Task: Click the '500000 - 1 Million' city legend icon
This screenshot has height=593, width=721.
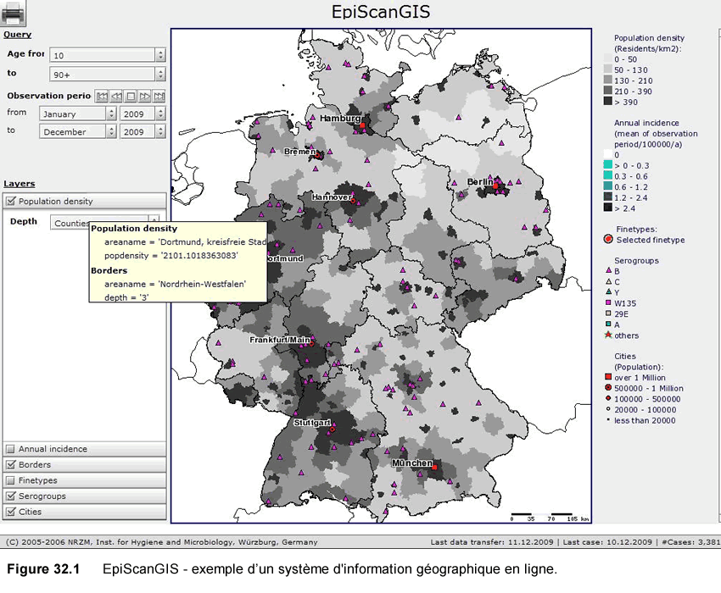Action: 608,388
